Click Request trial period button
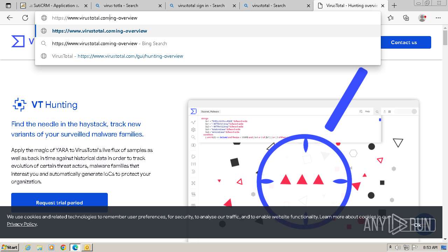Image resolution: width=448 pixels, height=252 pixels. pos(59,203)
